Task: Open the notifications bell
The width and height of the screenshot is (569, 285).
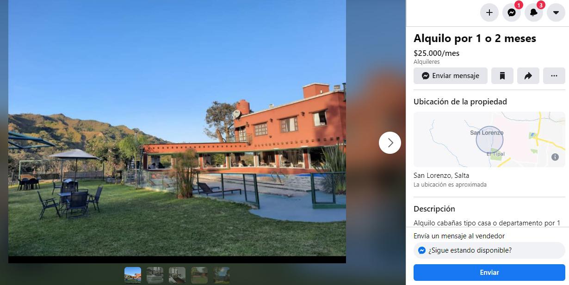Action: click(x=534, y=12)
